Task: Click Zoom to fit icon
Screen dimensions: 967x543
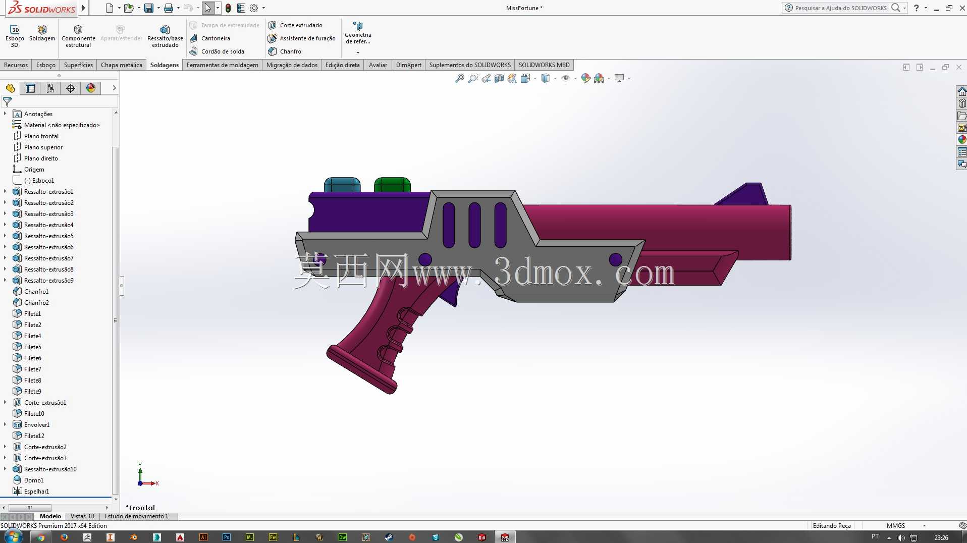Action: tap(459, 78)
